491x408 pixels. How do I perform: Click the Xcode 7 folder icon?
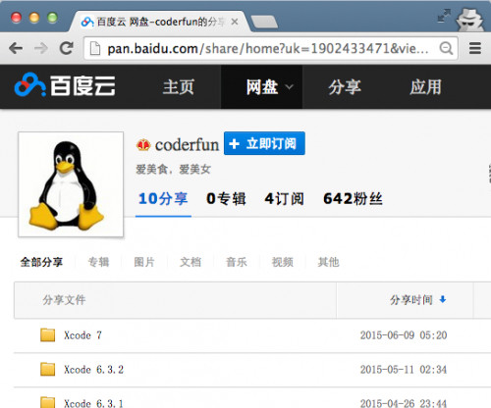(47, 335)
